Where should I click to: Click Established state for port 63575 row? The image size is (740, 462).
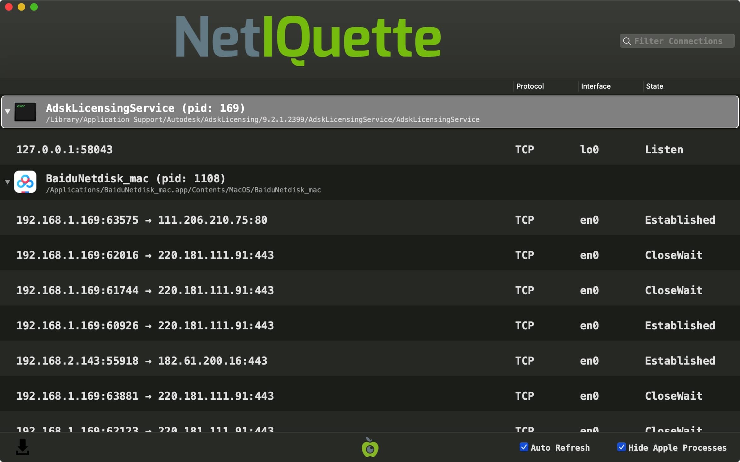pyautogui.click(x=680, y=220)
